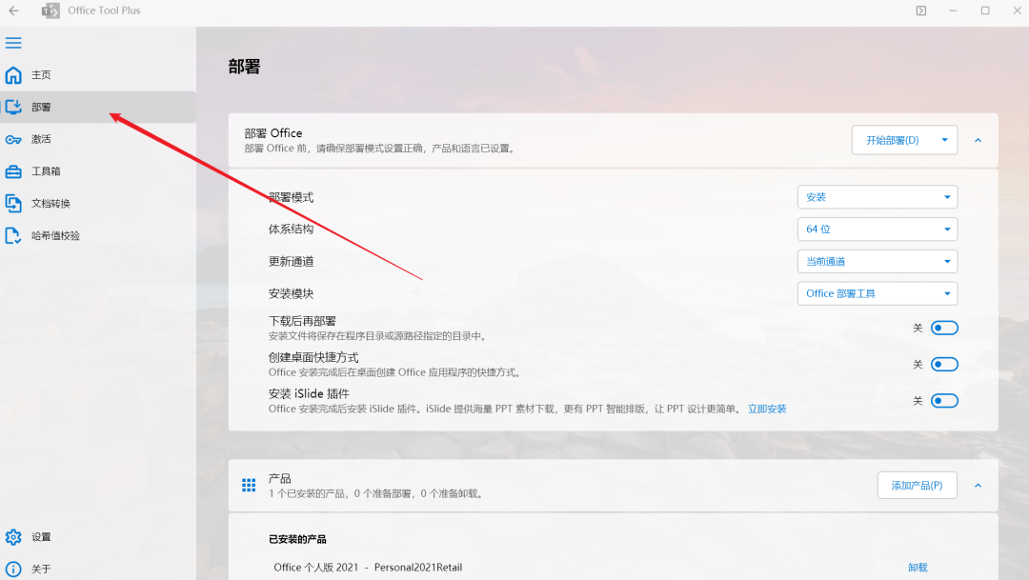The height and width of the screenshot is (580, 1029).
Task: Collapse the 部署 Office section chevron
Action: [x=978, y=140]
